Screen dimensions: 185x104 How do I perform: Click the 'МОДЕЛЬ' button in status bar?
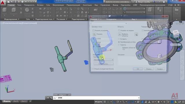pyautogui.click(x=99, y=102)
